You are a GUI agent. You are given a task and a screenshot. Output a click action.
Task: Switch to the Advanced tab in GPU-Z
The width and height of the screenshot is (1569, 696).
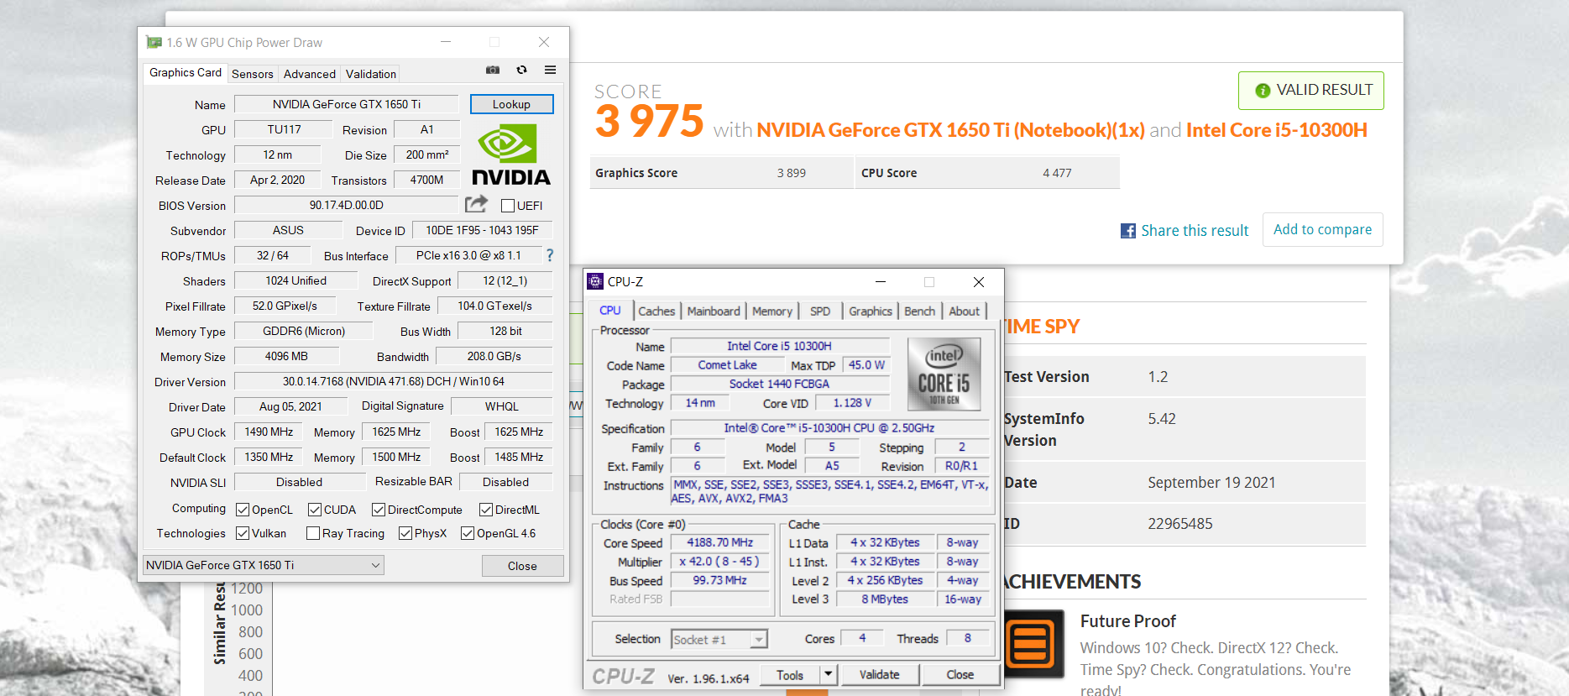click(310, 74)
